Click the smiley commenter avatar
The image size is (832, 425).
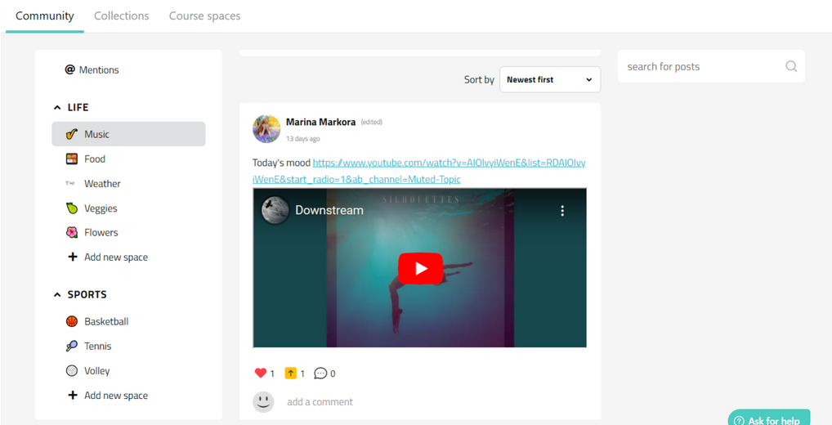click(x=263, y=402)
